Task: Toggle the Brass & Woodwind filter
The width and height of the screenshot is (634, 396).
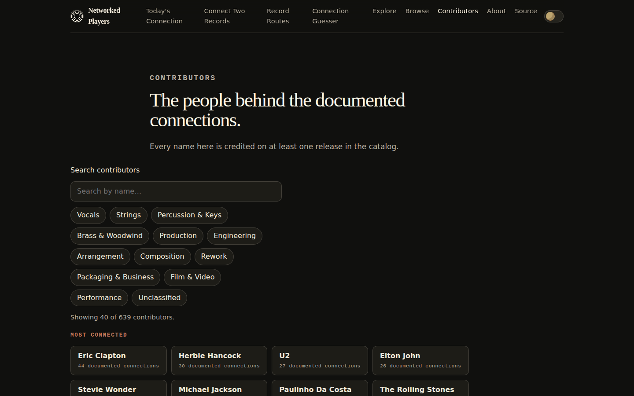Action: coord(110,236)
